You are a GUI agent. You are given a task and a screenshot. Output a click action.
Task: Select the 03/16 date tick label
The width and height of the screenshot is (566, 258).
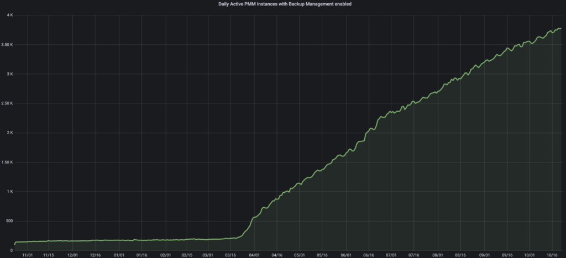coord(232,255)
